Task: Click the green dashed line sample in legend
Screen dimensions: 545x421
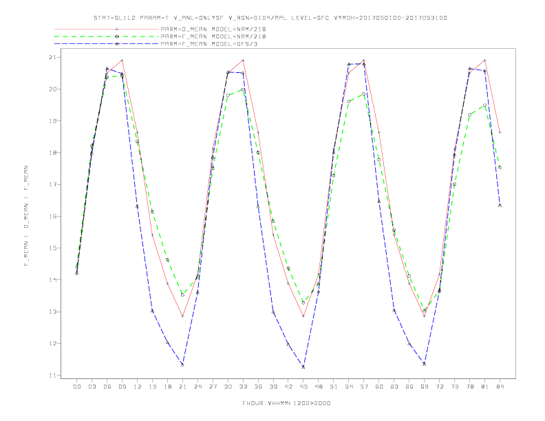Action: point(107,36)
